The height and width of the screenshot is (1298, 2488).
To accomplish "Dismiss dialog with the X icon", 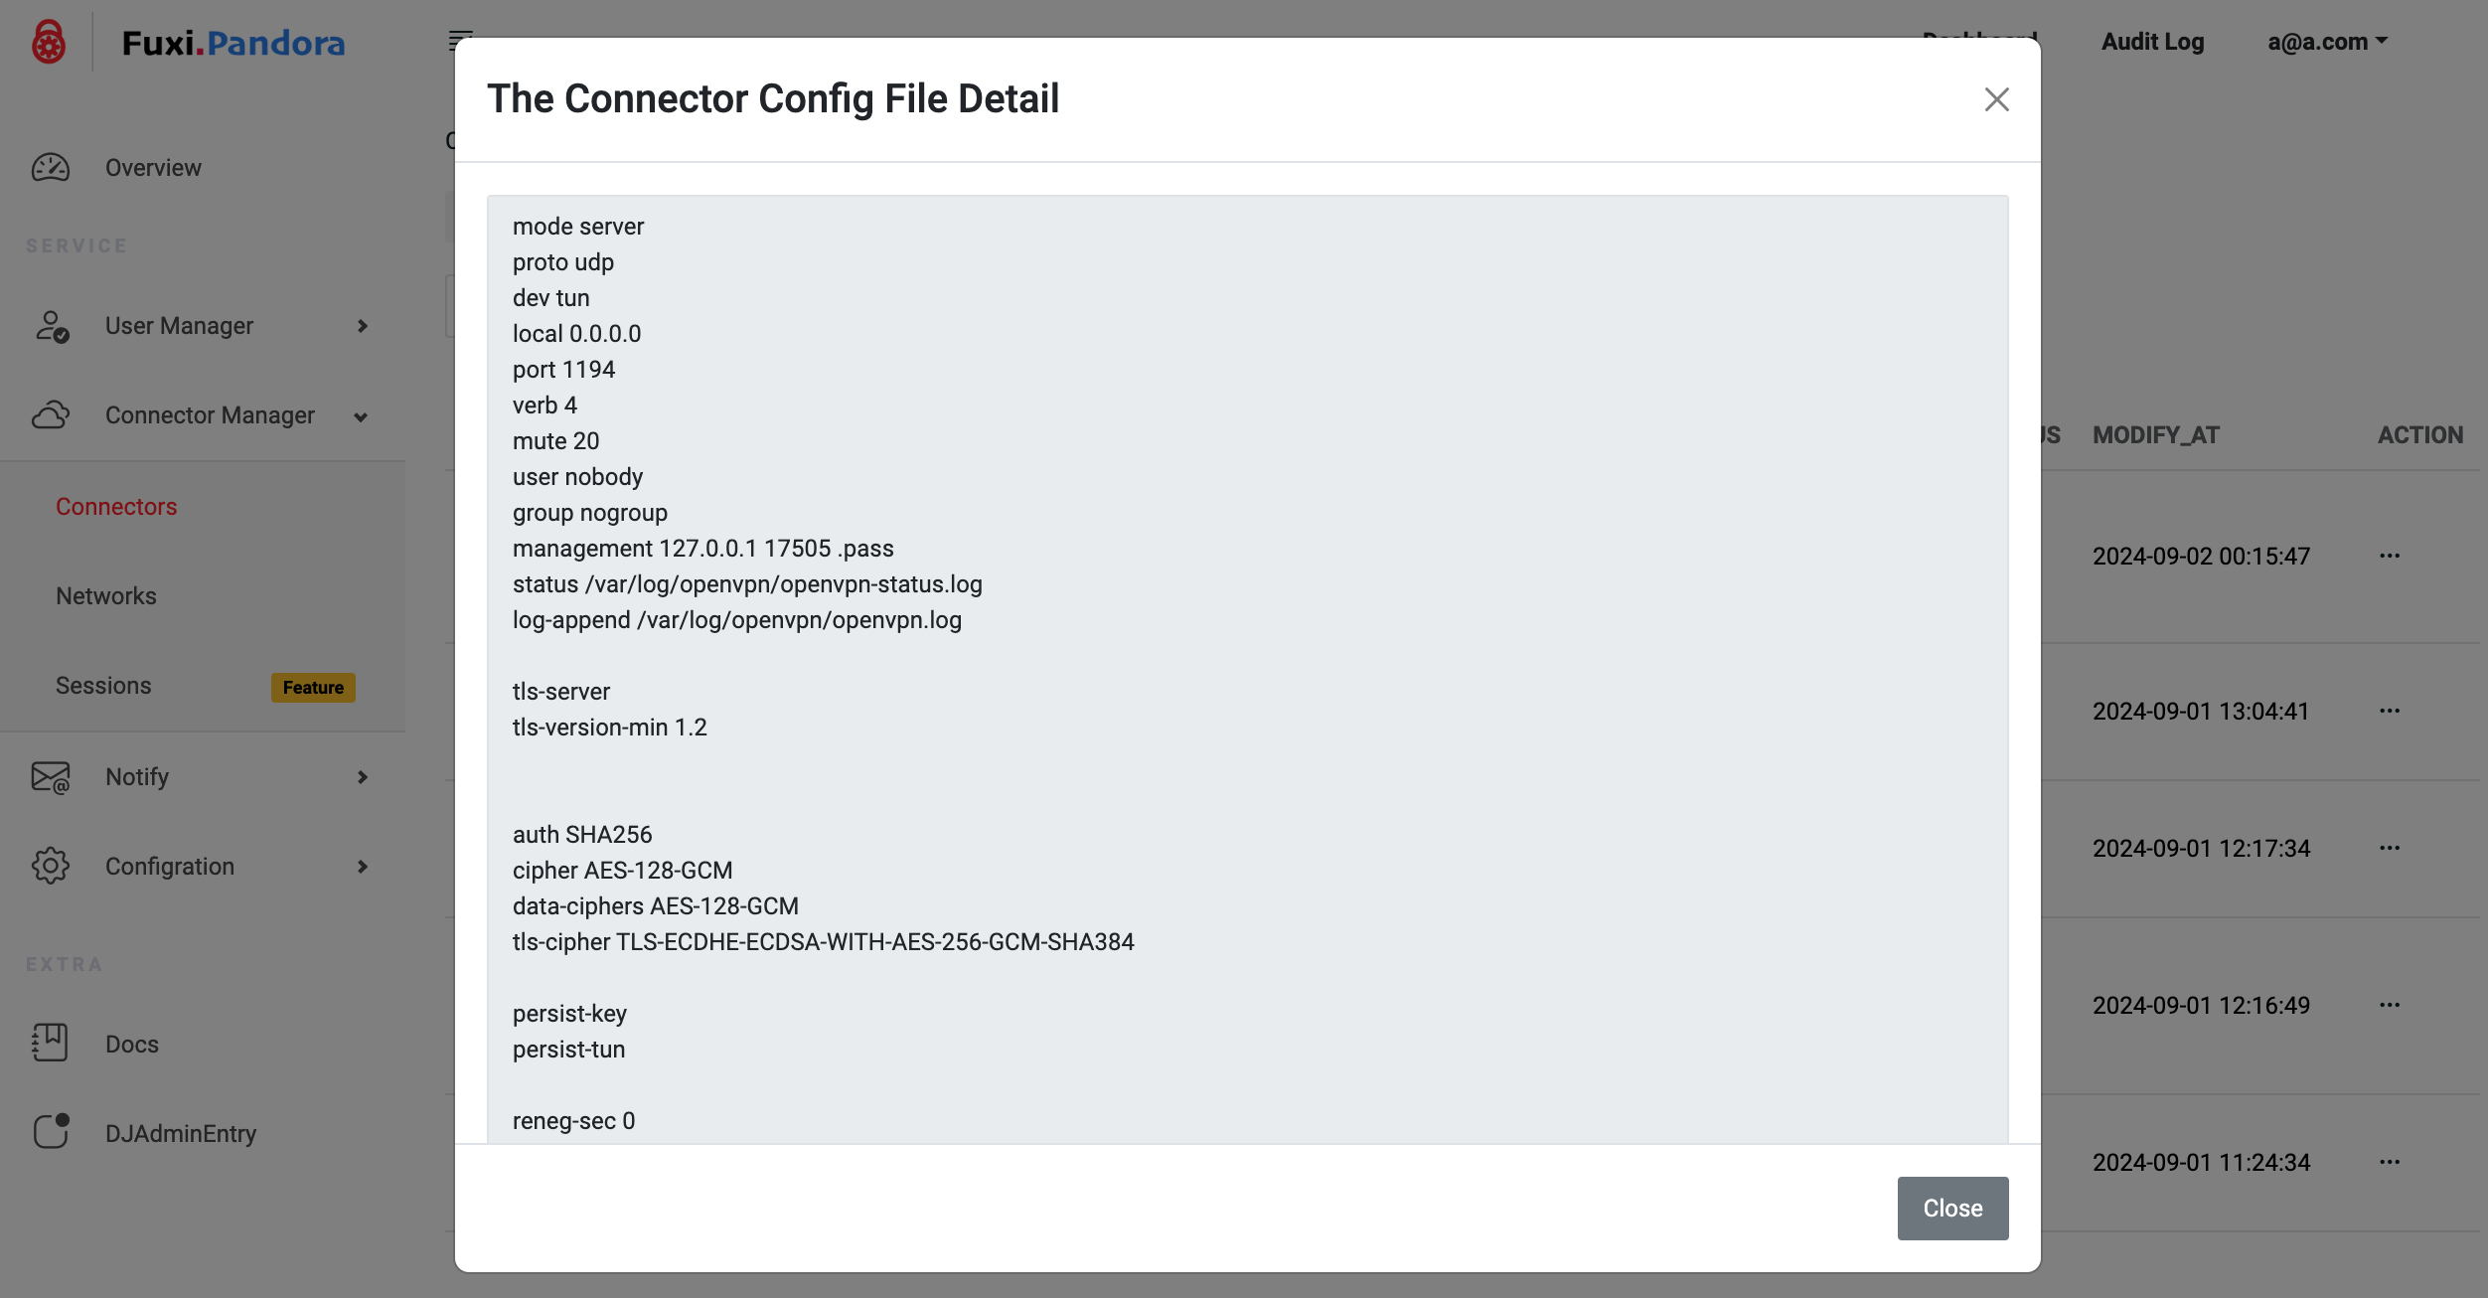I will tap(1996, 99).
